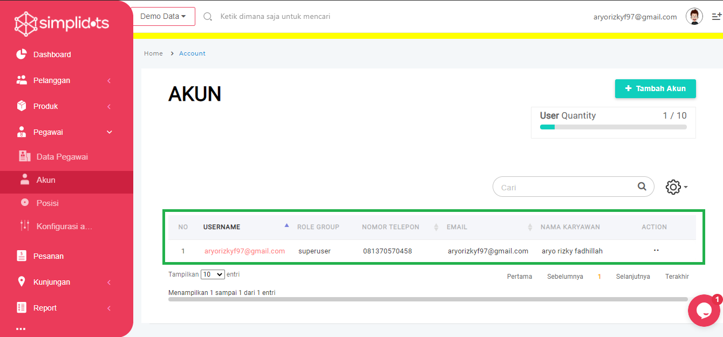
Task: Click the magnifier icon in Cari field
Action: [x=642, y=187]
